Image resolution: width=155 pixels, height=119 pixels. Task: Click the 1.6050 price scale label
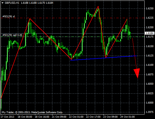pyautogui.click(x=150, y=84)
